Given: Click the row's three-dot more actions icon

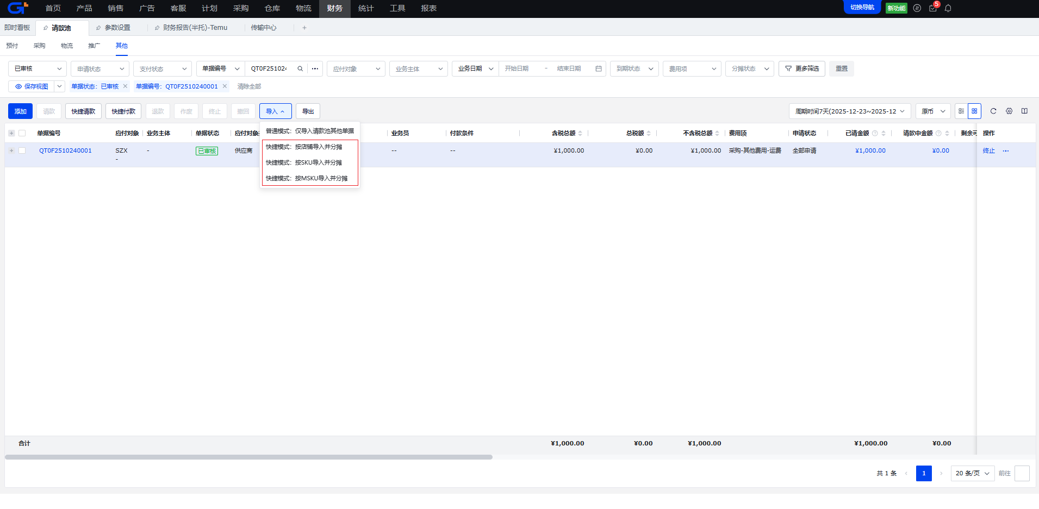Looking at the screenshot, I should [1006, 151].
